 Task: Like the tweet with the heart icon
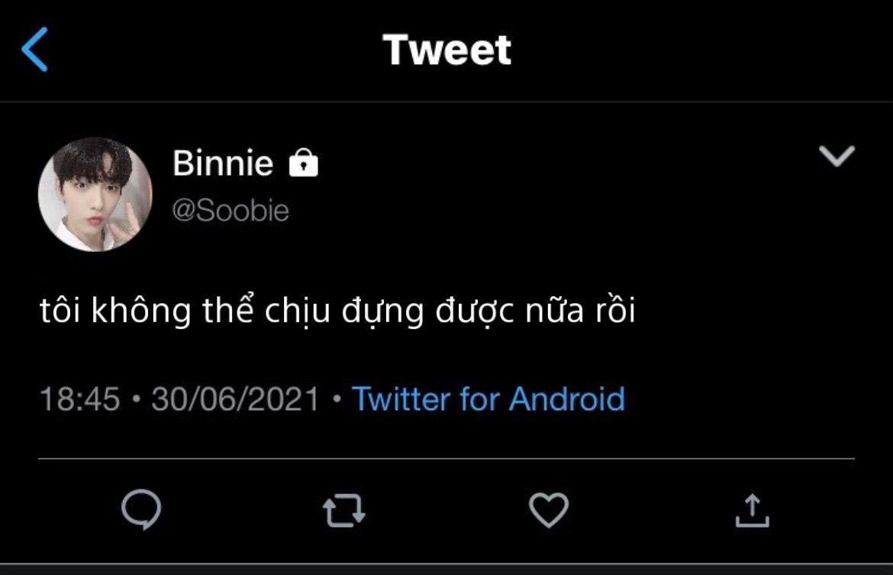[549, 510]
